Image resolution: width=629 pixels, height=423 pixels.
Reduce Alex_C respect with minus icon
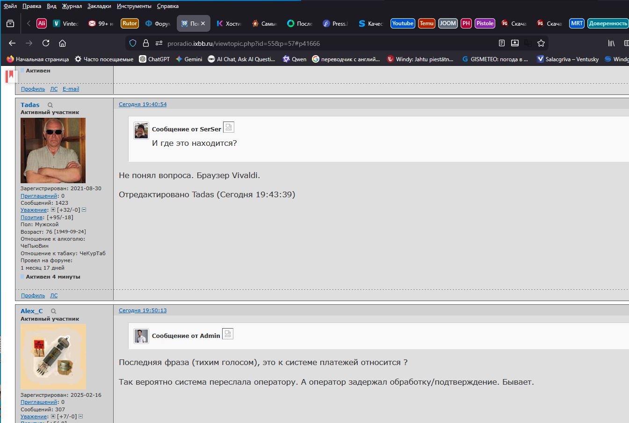pos(80,416)
